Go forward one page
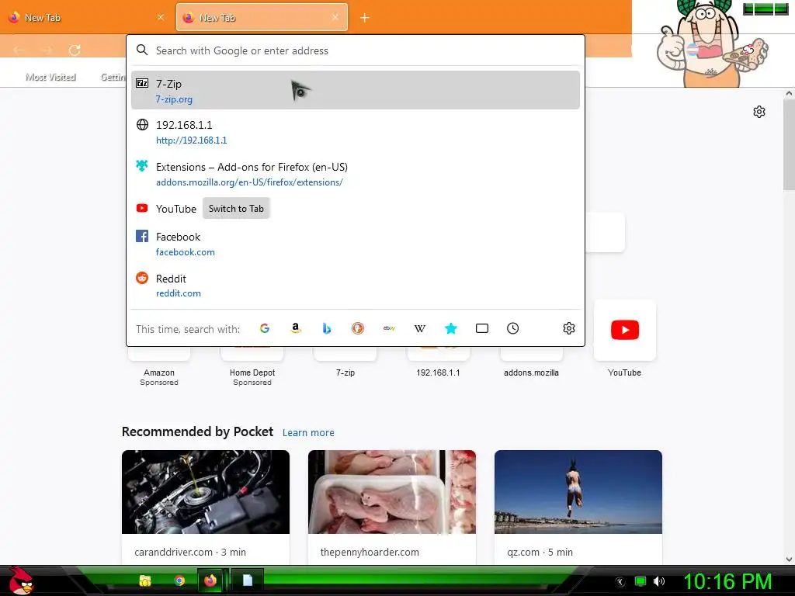This screenshot has width=795, height=596. tap(47, 50)
